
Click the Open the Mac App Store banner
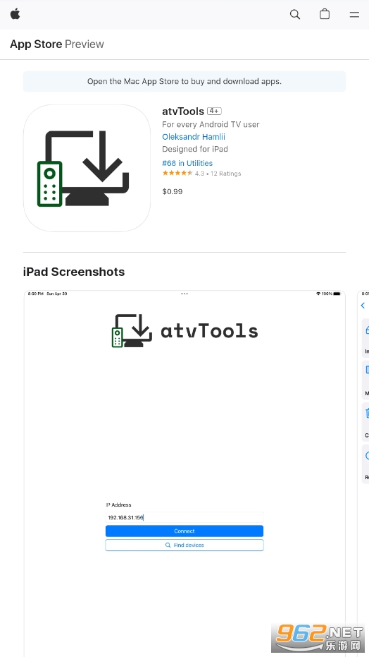point(184,81)
